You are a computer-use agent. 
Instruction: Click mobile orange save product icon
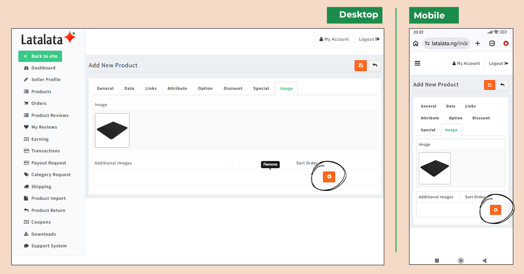[490, 85]
